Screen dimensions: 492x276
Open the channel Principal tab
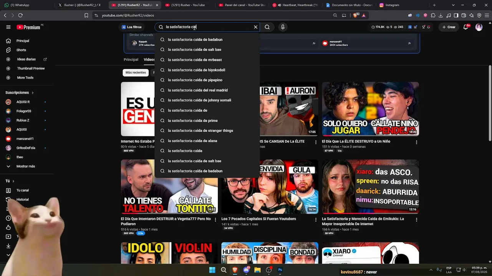131,60
